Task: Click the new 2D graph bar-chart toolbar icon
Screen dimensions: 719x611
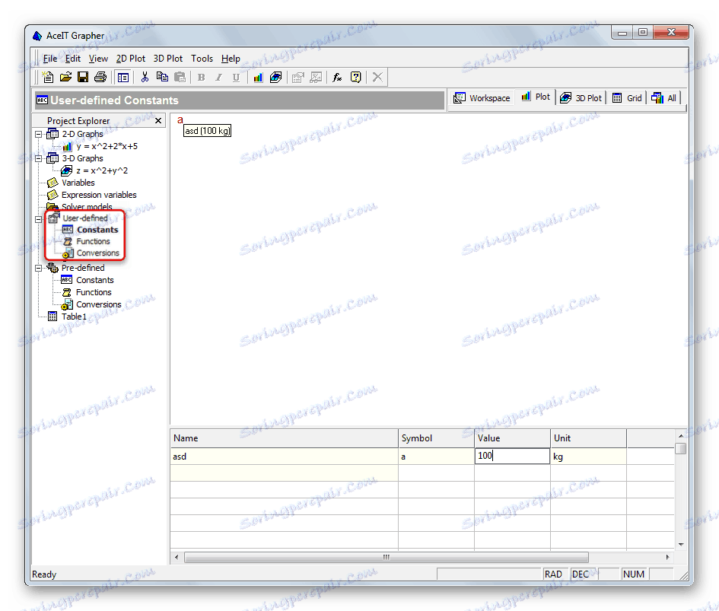Action: (x=258, y=77)
